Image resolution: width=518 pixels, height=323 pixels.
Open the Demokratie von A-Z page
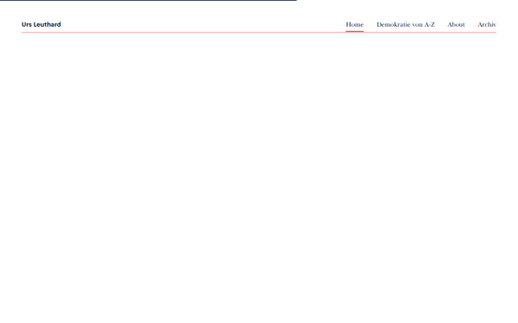[406, 24]
